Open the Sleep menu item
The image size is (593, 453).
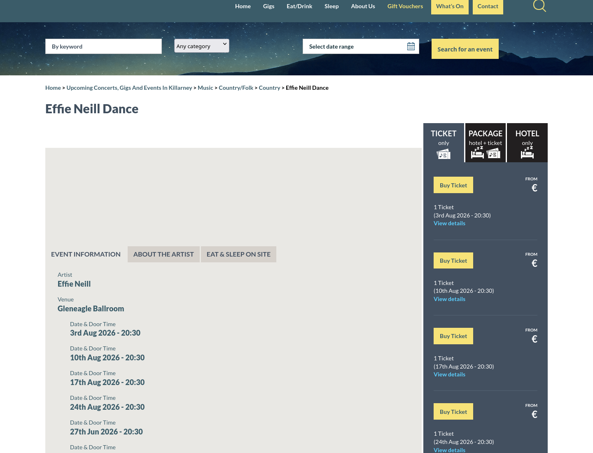(x=332, y=6)
